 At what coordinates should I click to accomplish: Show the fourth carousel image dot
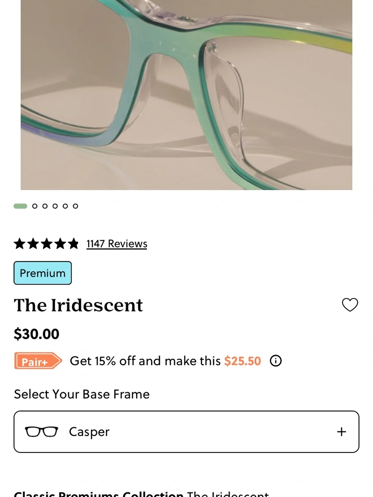tap(55, 206)
